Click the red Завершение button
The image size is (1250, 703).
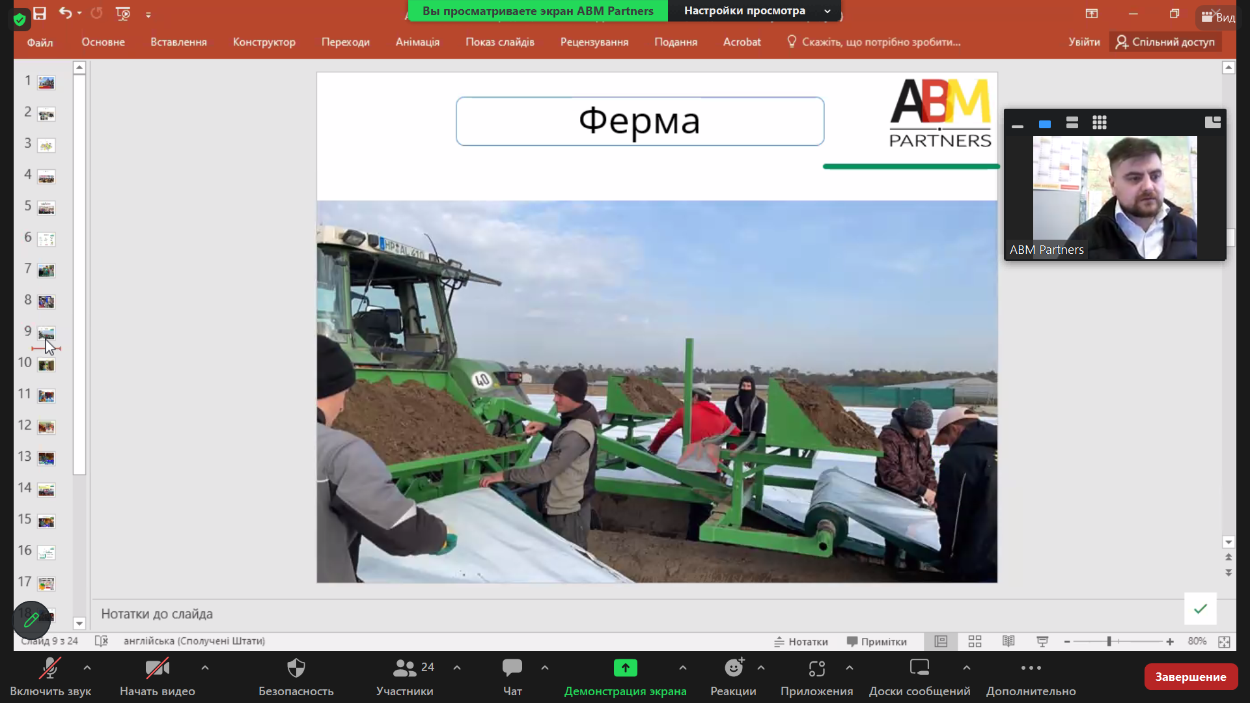coord(1190,677)
